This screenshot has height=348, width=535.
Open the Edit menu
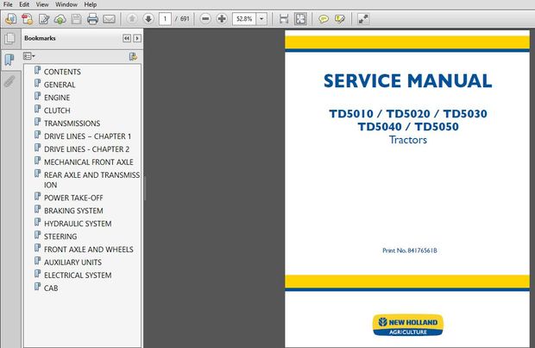(24, 4)
